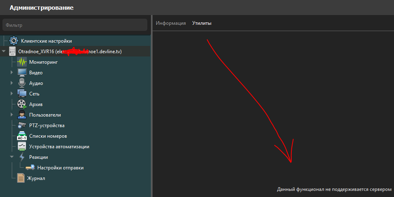Expand the Сеть tree branch
Screen dimensions: 394x197
coord(11,93)
